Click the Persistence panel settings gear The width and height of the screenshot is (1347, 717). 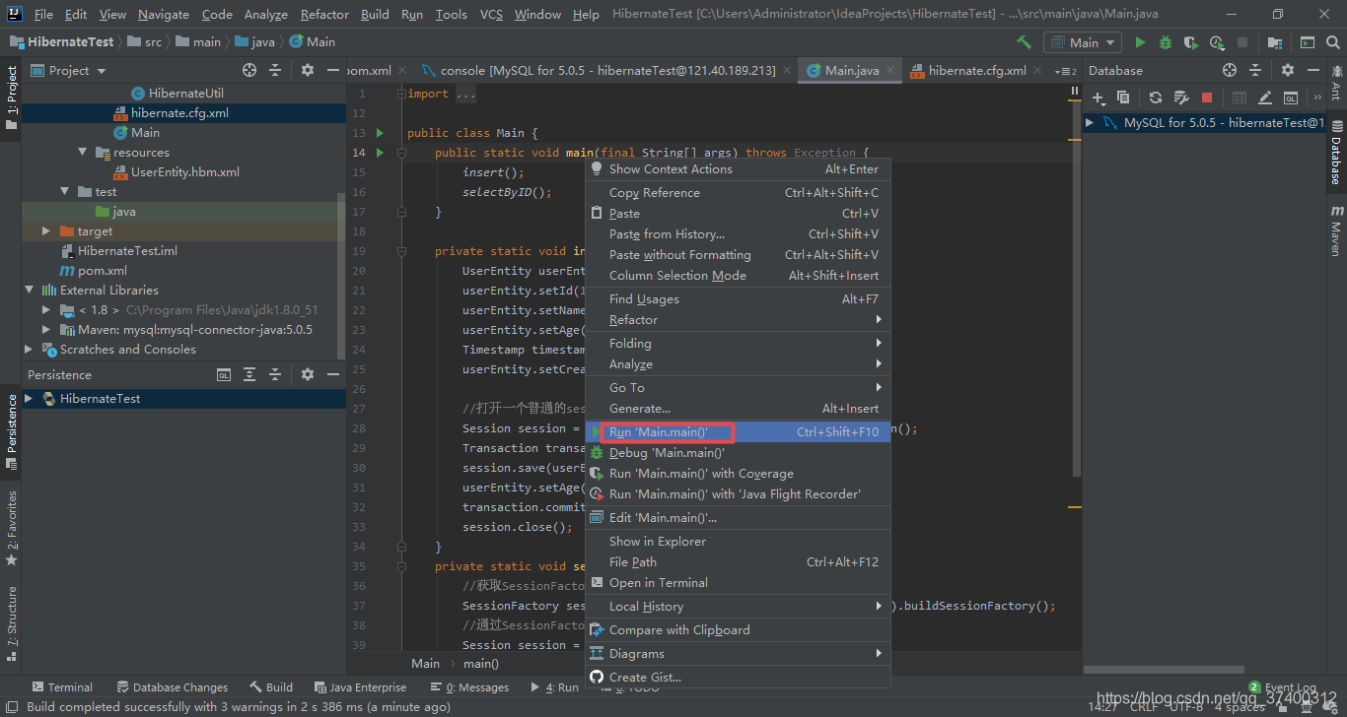[x=308, y=374]
